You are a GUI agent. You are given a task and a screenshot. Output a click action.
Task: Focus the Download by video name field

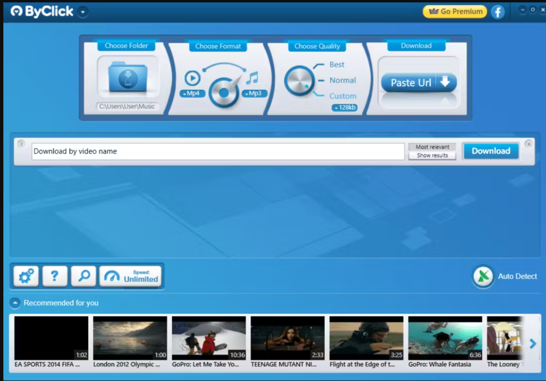tap(218, 152)
